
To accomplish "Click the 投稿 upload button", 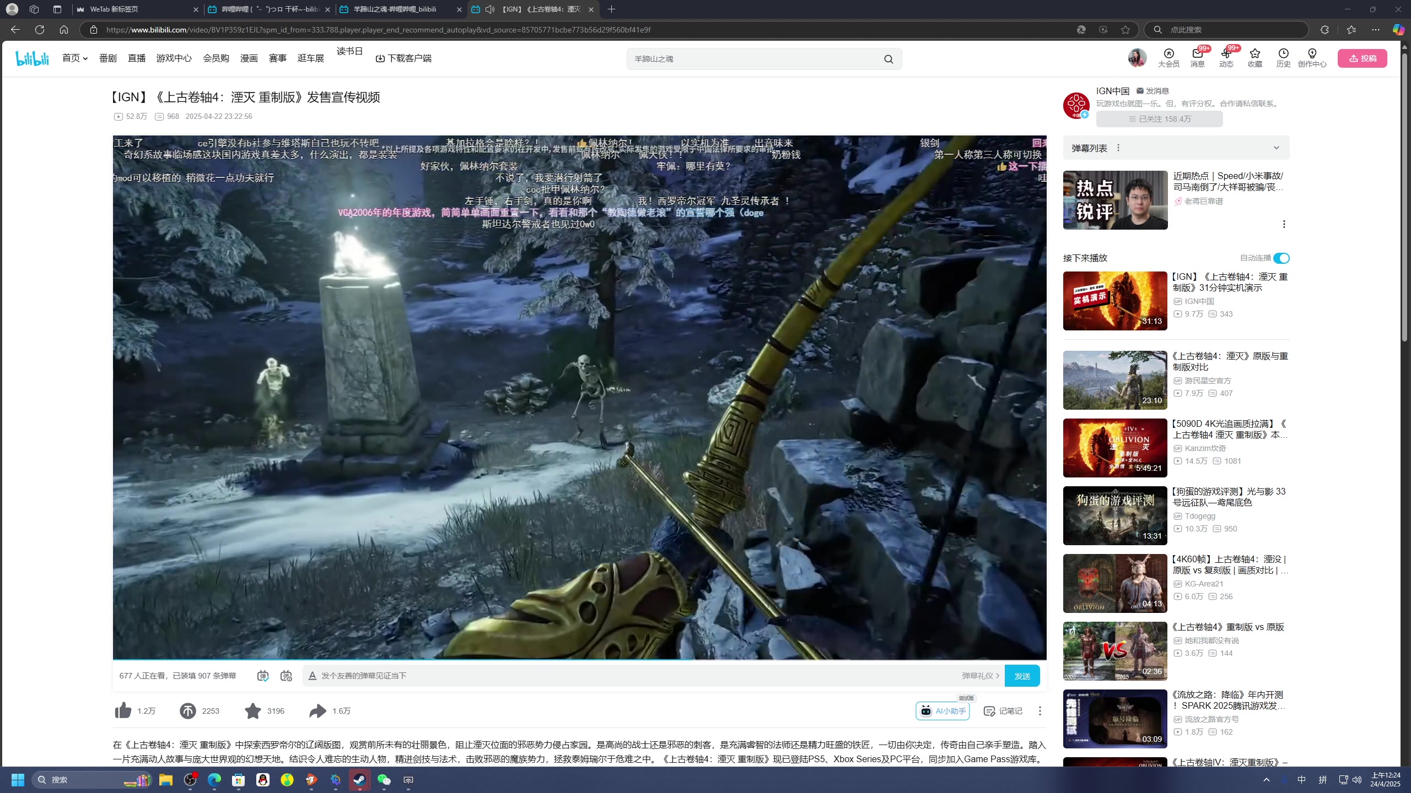I will coord(1362,58).
